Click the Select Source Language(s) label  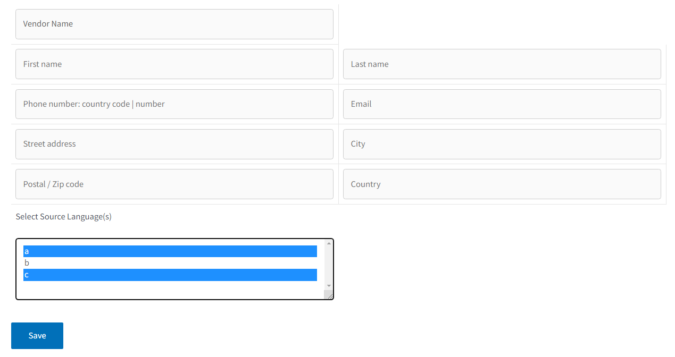click(63, 217)
